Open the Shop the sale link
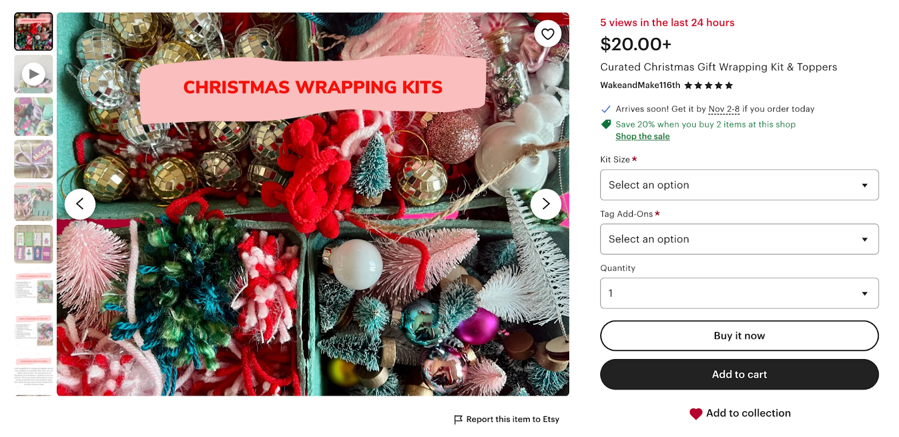Viewport: 899px width, 437px height. [x=642, y=136]
